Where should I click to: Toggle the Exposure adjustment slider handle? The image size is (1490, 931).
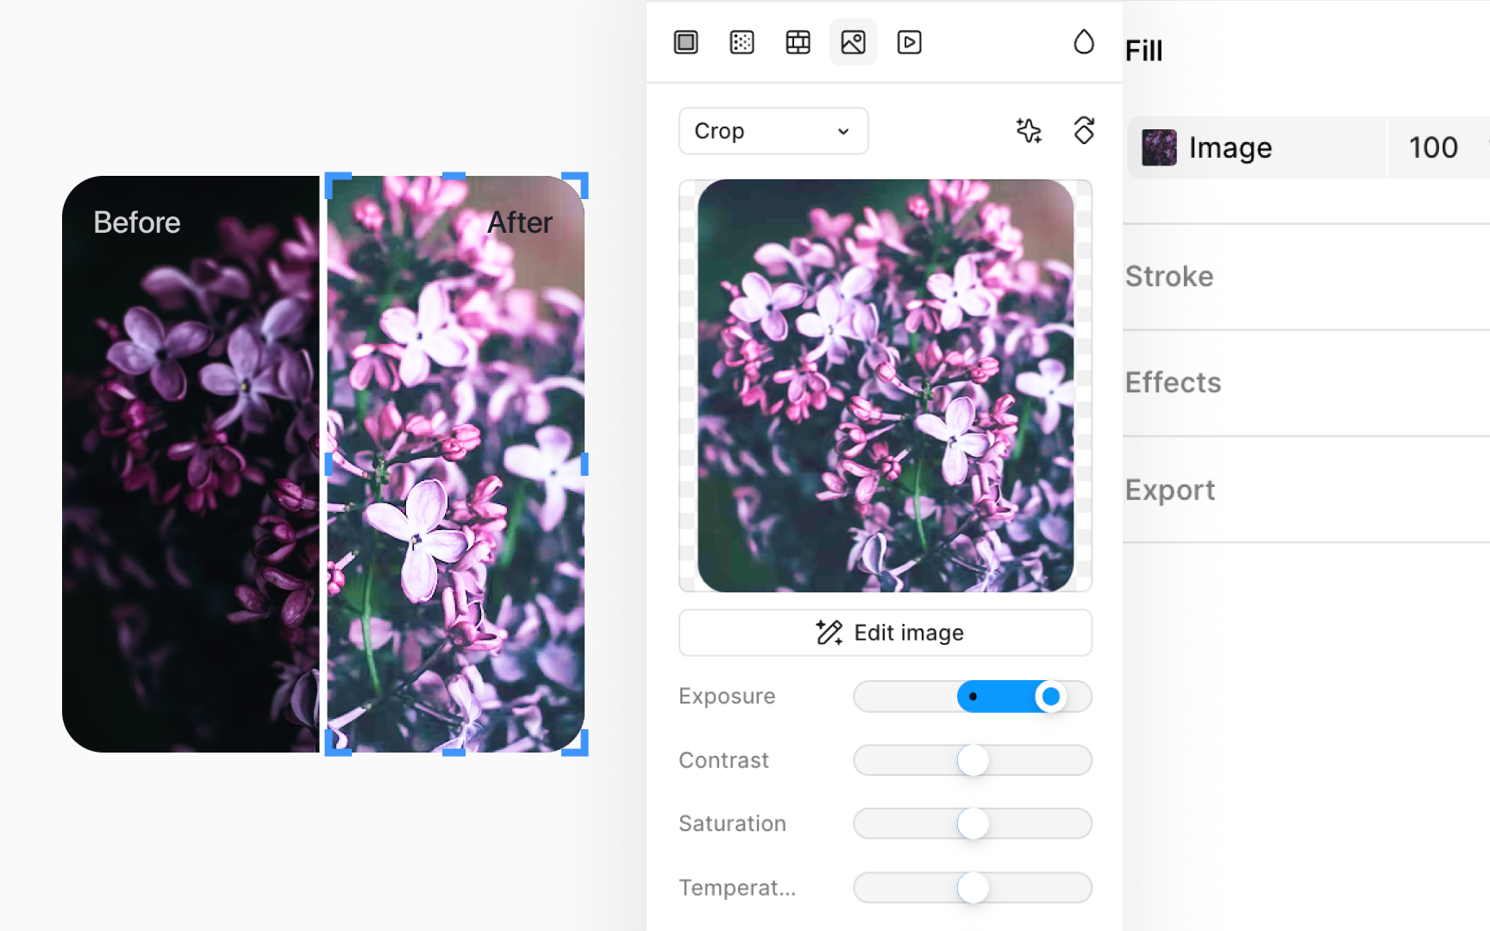pos(1051,697)
